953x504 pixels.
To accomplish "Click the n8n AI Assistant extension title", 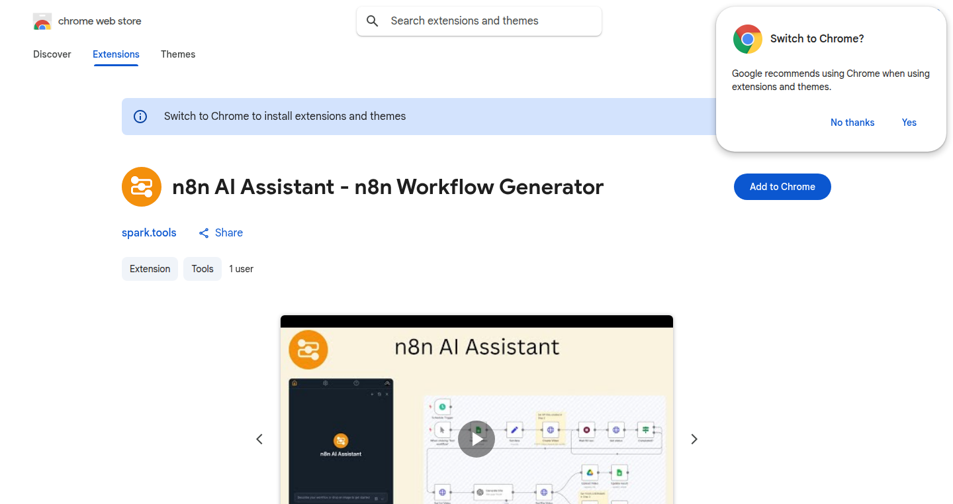I will click(x=388, y=187).
